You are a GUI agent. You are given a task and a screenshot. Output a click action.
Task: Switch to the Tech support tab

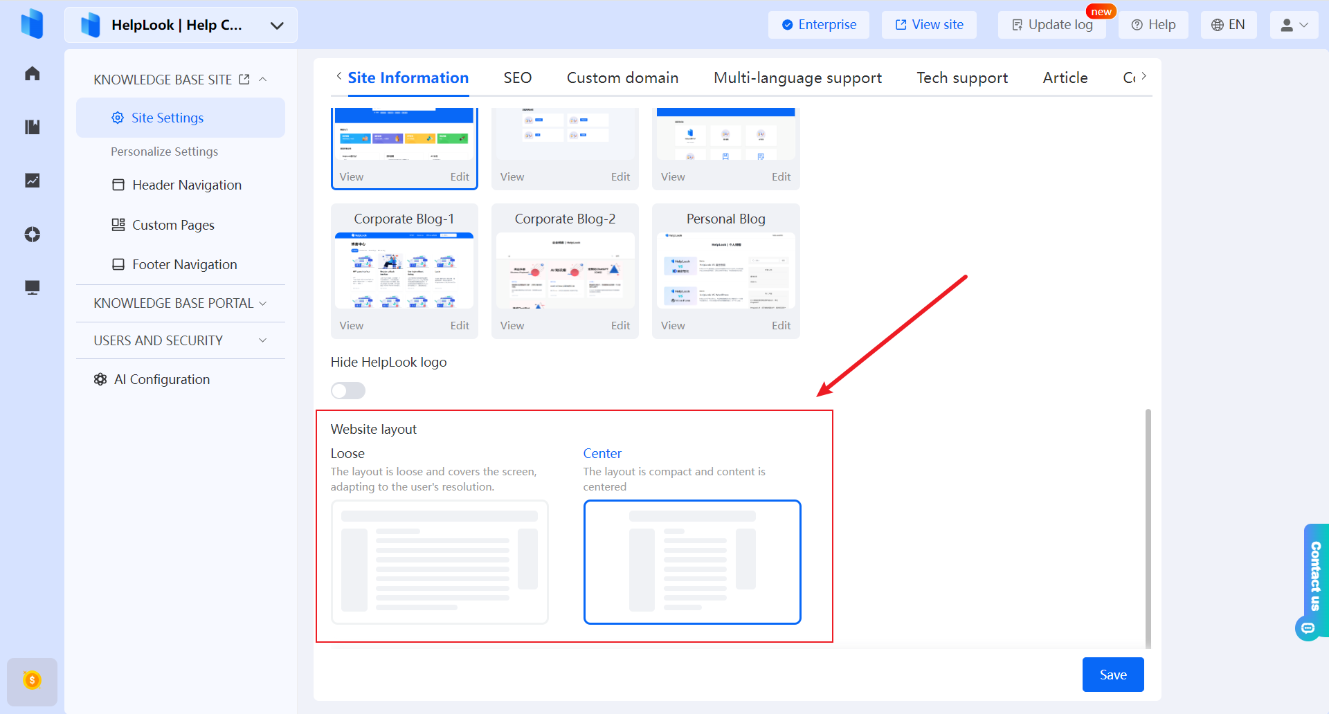[x=962, y=77]
